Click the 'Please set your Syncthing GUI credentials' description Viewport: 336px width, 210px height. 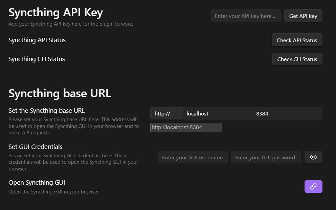[x=73, y=162]
